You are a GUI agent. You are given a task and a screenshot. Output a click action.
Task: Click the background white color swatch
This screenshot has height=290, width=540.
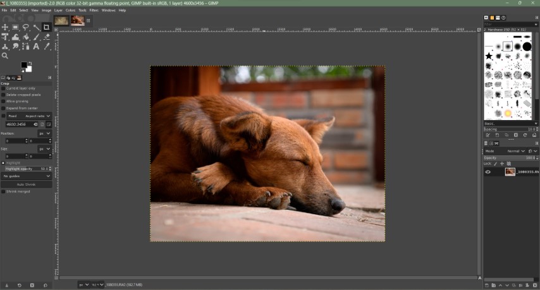29,69
